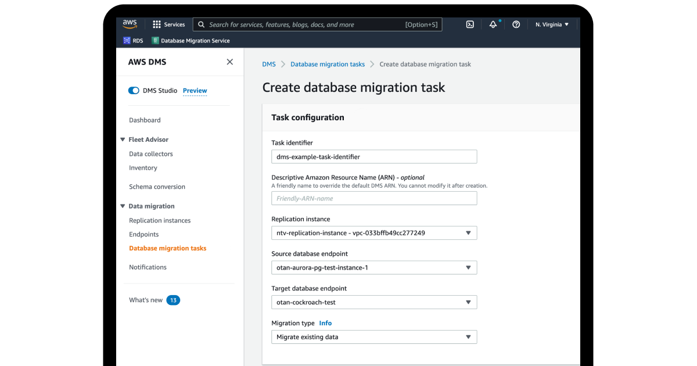
Task: Click the What's new badge showing 13
Action: pos(173,300)
